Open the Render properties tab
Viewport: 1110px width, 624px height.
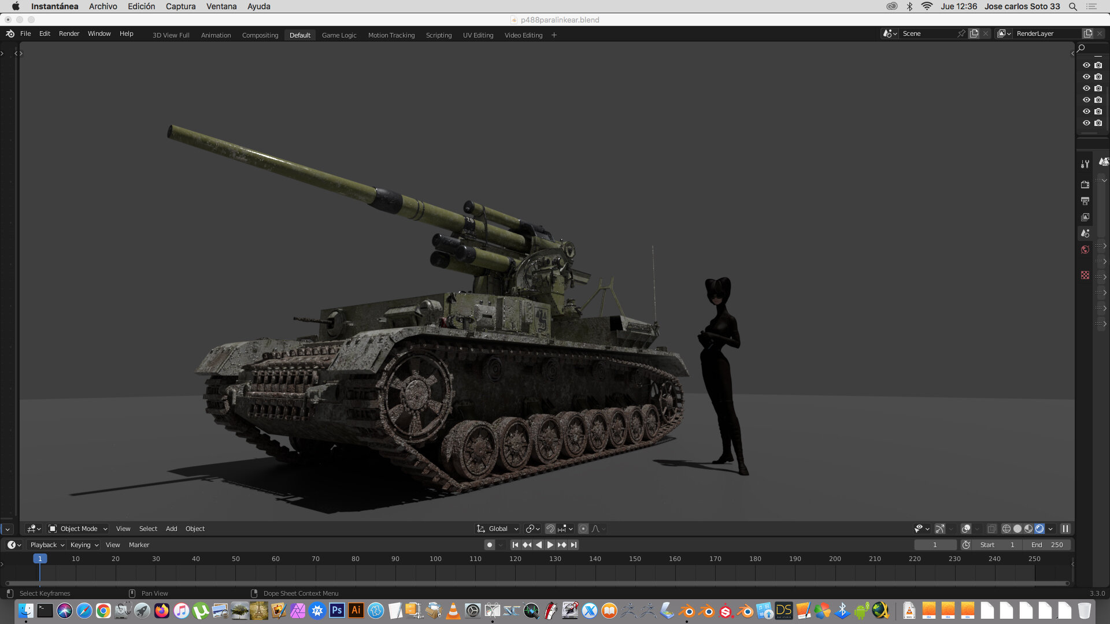coord(1085,184)
